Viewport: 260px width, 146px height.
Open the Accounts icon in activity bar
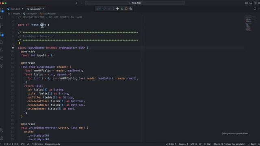[2, 131]
